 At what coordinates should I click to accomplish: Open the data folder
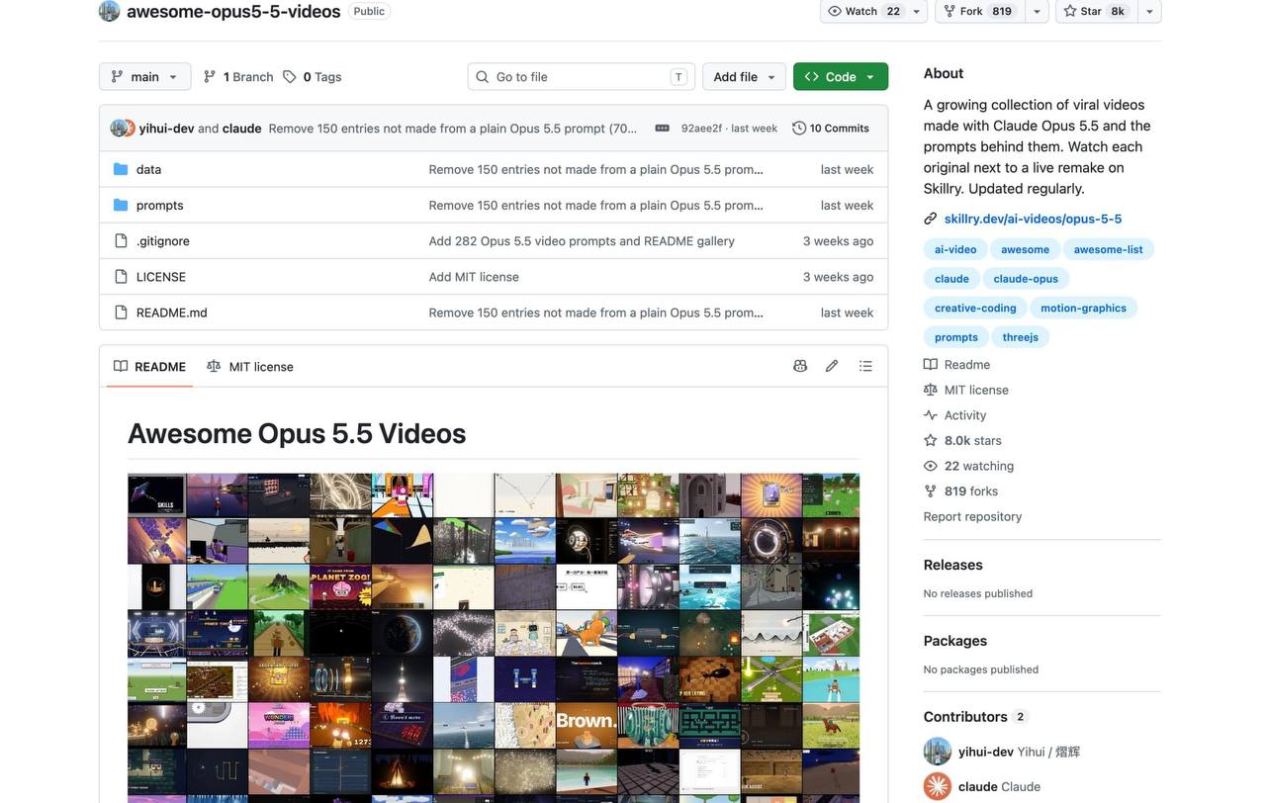tap(148, 169)
